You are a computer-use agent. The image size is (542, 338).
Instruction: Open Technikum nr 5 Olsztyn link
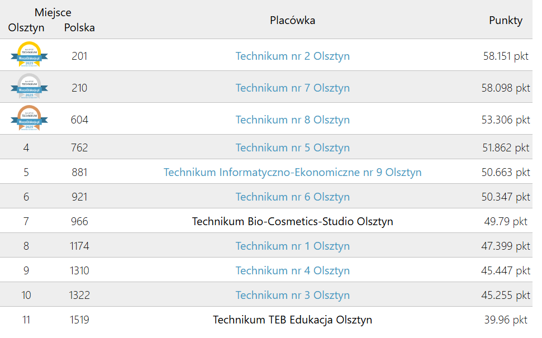(292, 147)
